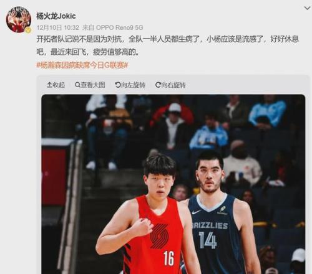This screenshot has height=274, width=312.
Task: Open the post options chevron menu
Action: [x=307, y=8]
